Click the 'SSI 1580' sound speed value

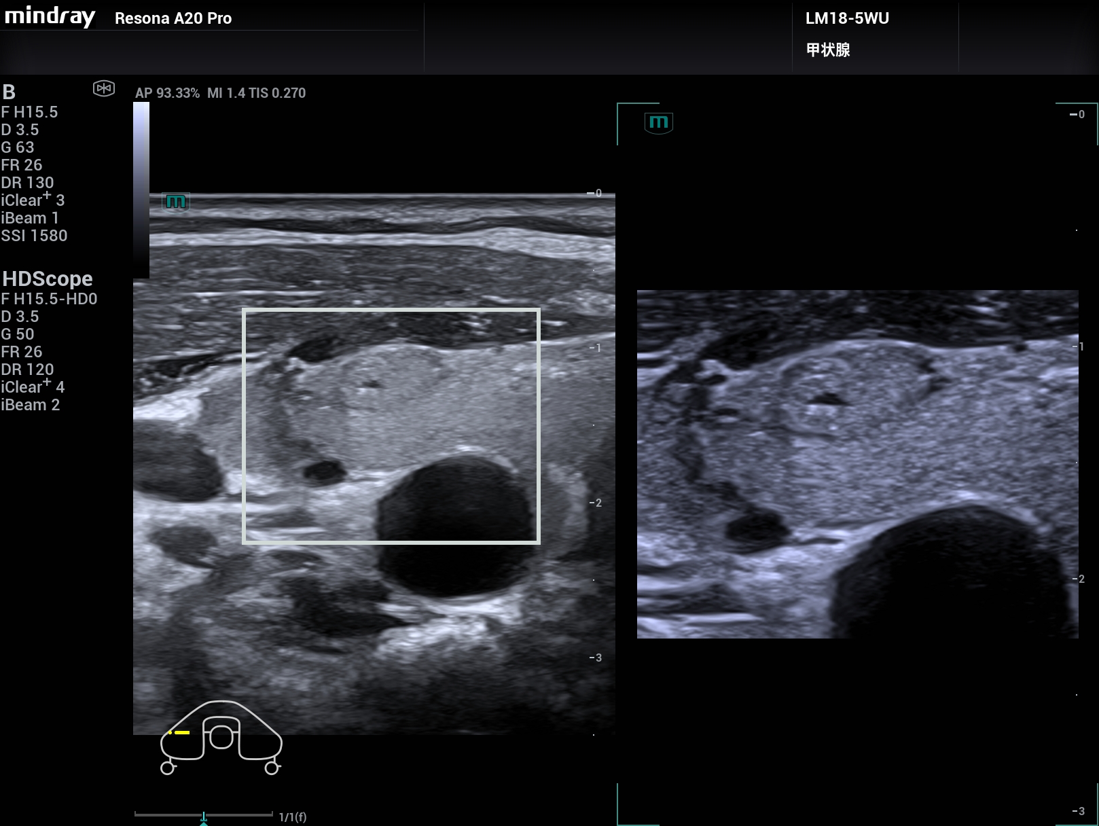(x=34, y=236)
